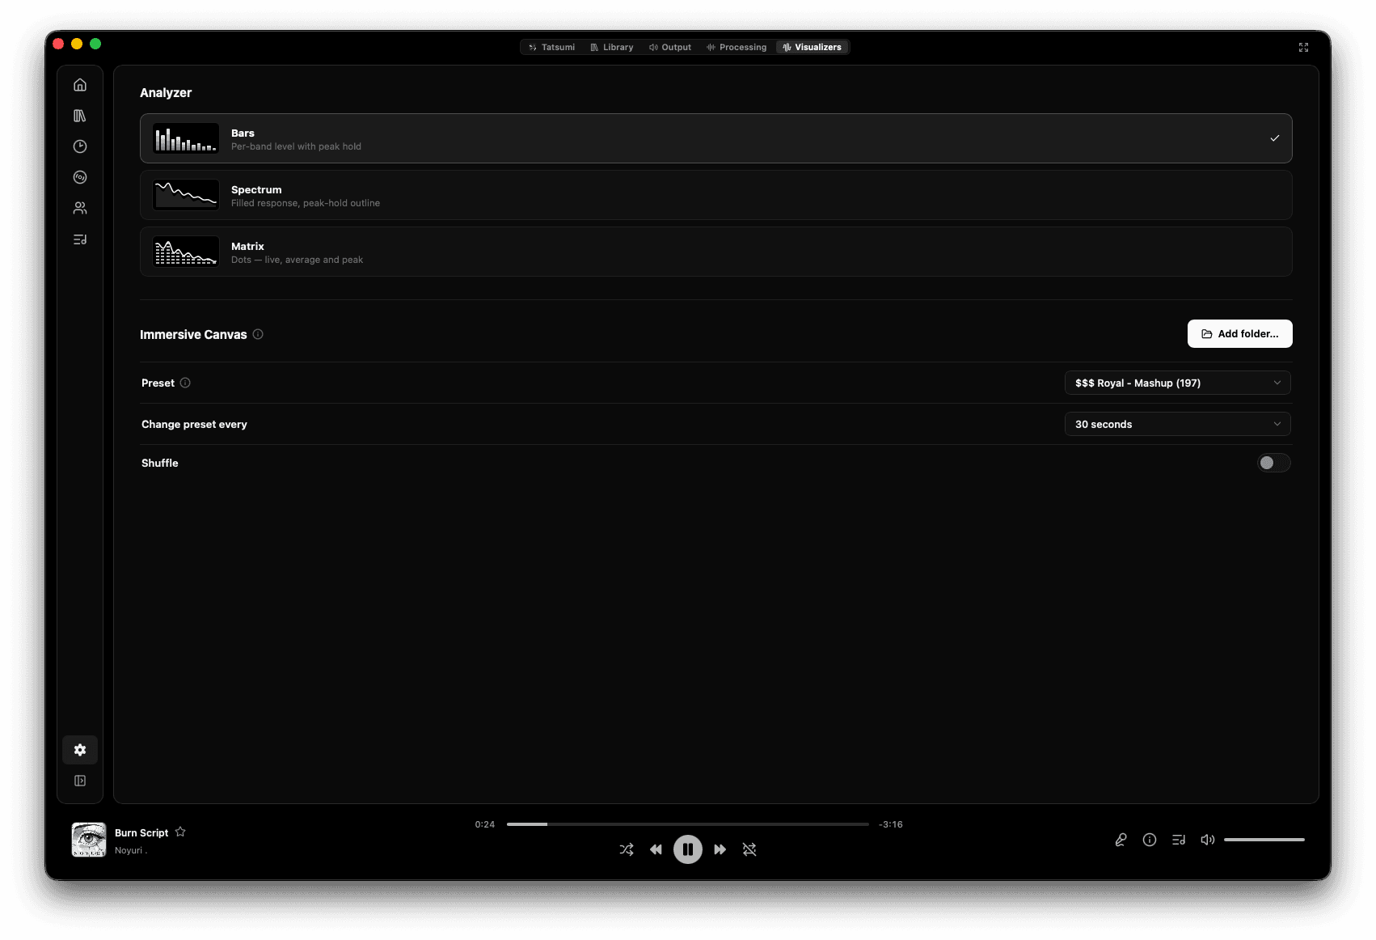Select the Spectrum analyzer option
The width and height of the screenshot is (1376, 940).
(715, 195)
